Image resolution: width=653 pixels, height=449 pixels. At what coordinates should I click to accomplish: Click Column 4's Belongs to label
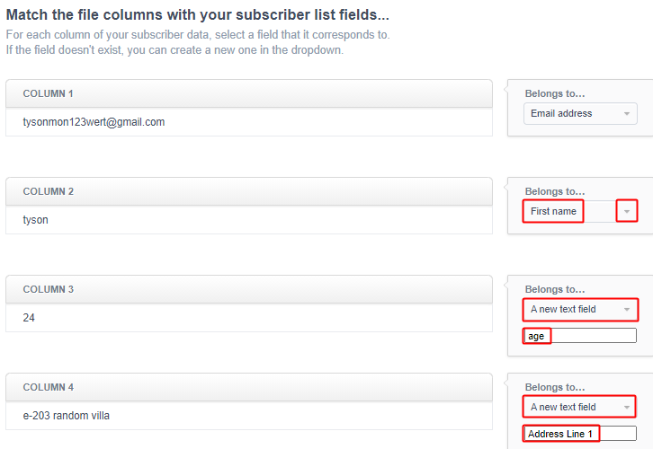[555, 387]
